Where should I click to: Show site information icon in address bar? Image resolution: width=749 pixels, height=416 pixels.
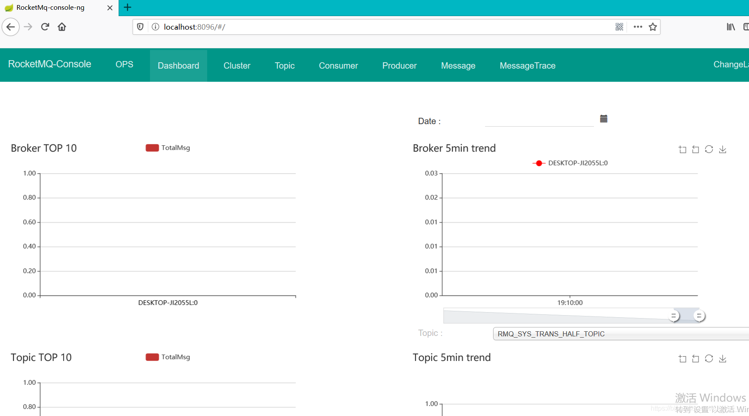click(155, 27)
